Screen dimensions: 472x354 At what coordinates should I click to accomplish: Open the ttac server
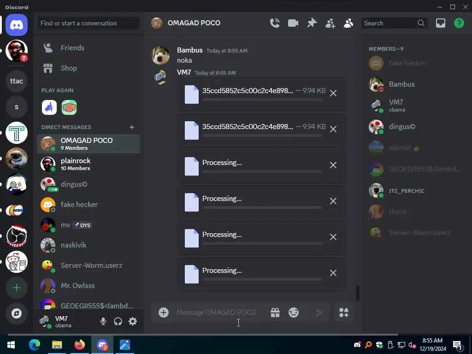17,81
